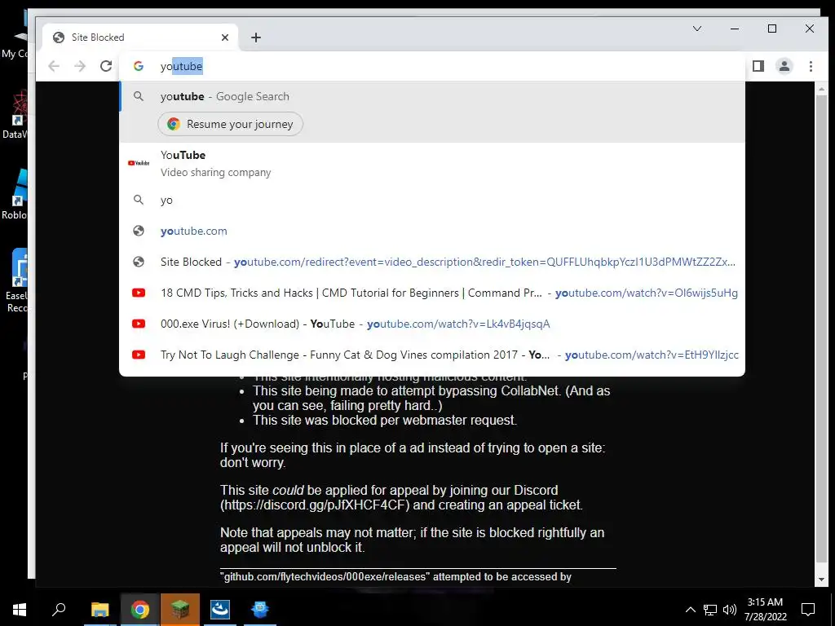
Task: Open the blue hexagon taskbar app
Action: tap(260, 610)
